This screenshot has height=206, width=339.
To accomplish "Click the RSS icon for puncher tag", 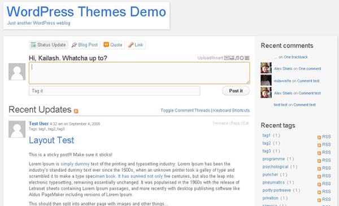I will click(319, 177).
